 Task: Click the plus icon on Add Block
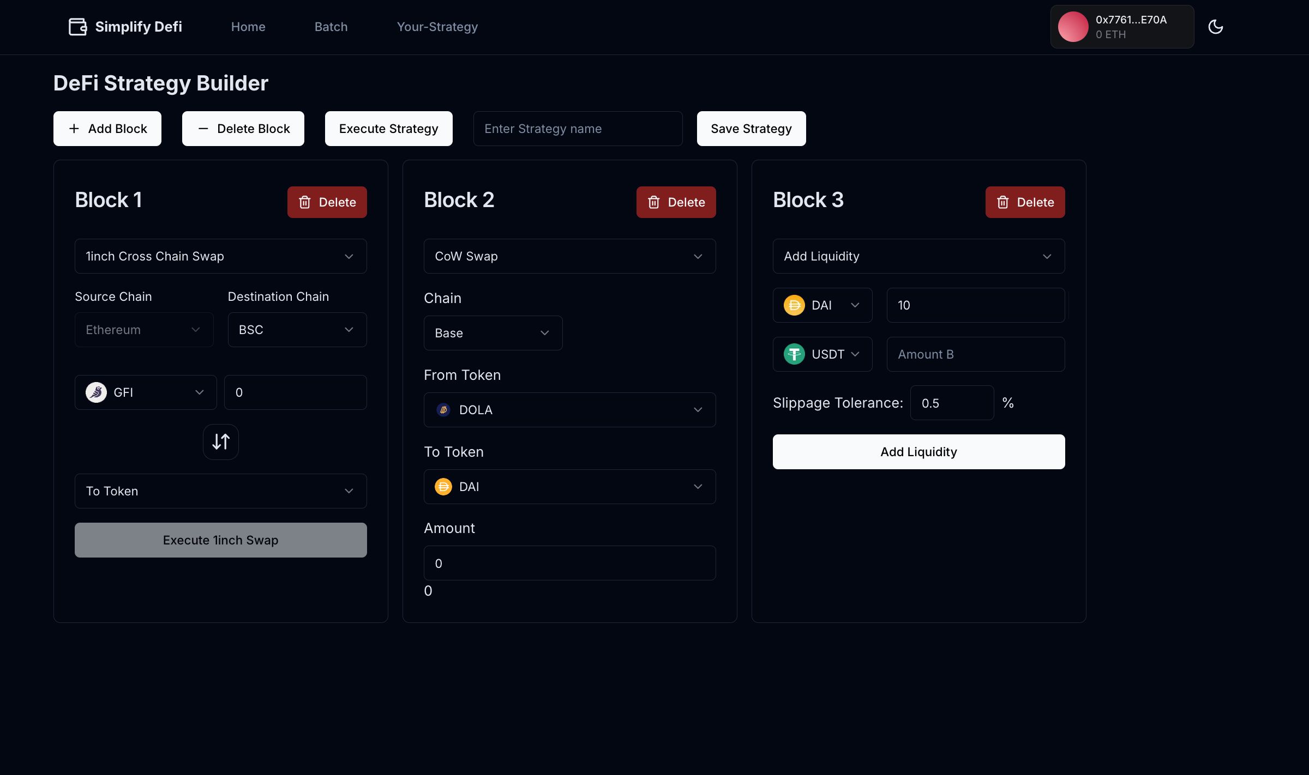click(x=74, y=129)
